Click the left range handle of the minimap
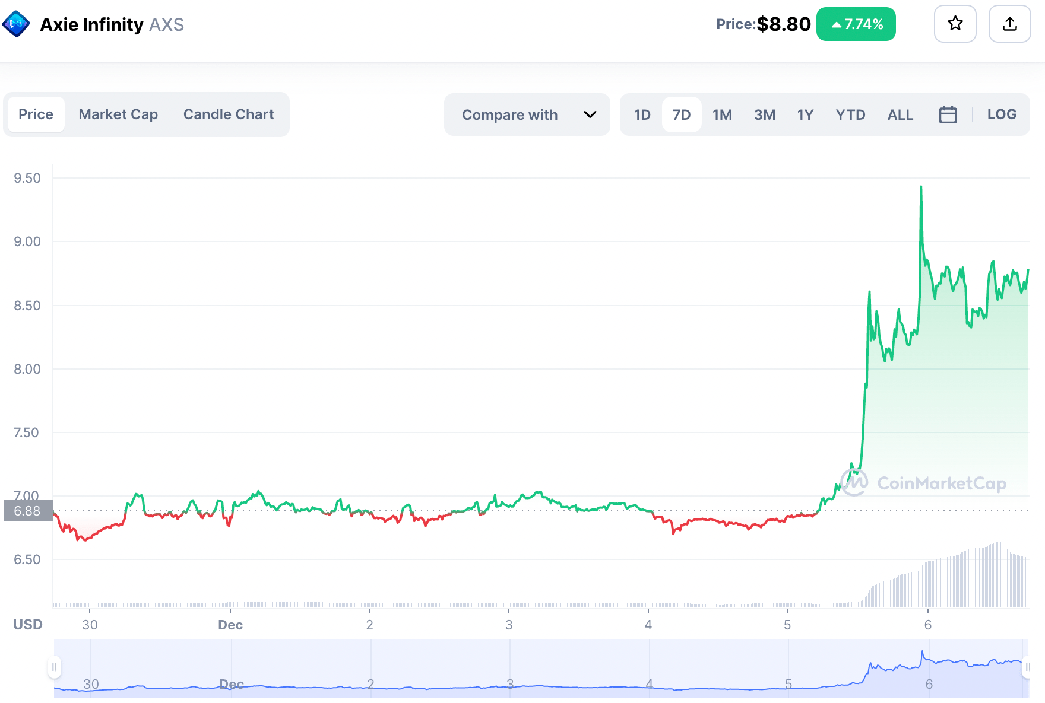 tap(54, 666)
